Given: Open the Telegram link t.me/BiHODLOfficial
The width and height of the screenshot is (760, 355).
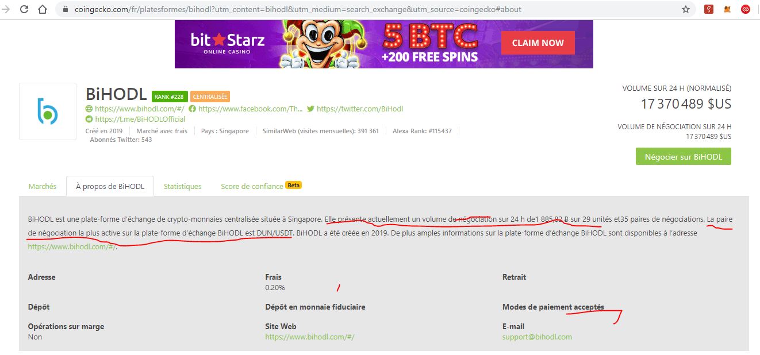Looking at the screenshot, I should point(140,119).
